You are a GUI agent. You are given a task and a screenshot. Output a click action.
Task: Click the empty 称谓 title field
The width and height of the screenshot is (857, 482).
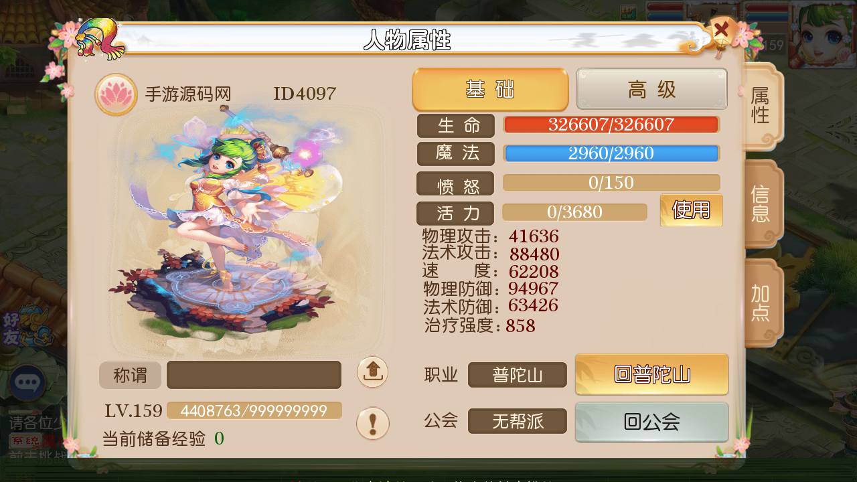254,375
